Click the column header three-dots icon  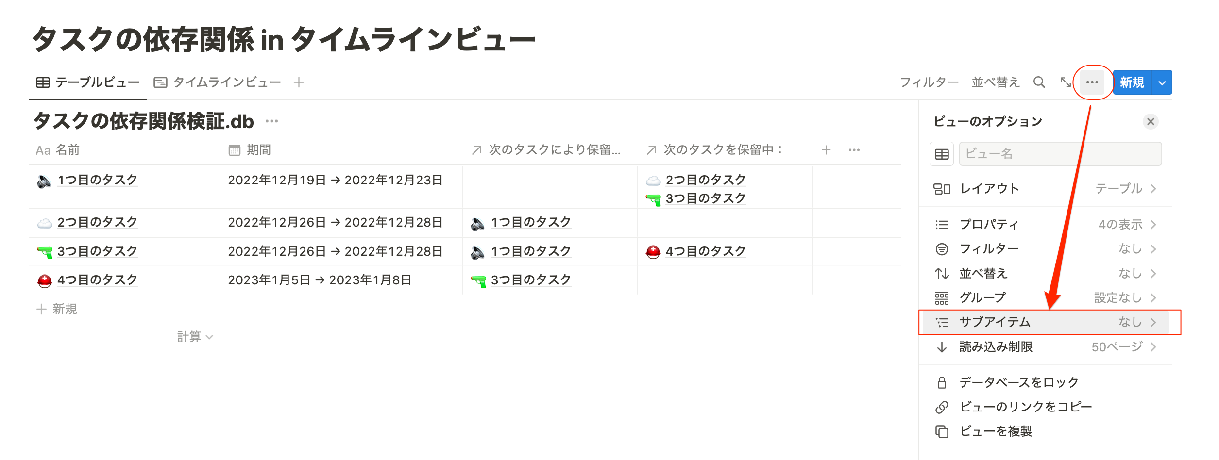[x=854, y=150]
